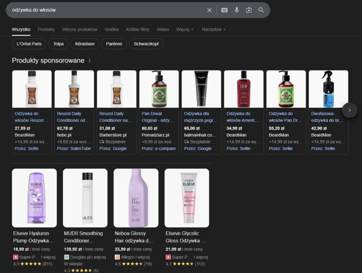362x273 pixels.
Task: Open Elseve Hyaluron Plump product thumbnail
Action: (34, 198)
